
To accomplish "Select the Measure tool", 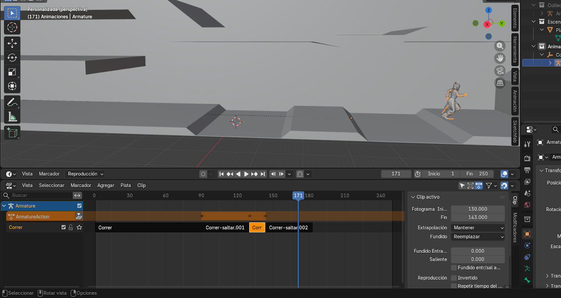I will coord(12,117).
